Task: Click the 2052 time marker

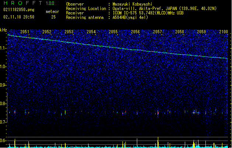Action: tap(47, 32)
